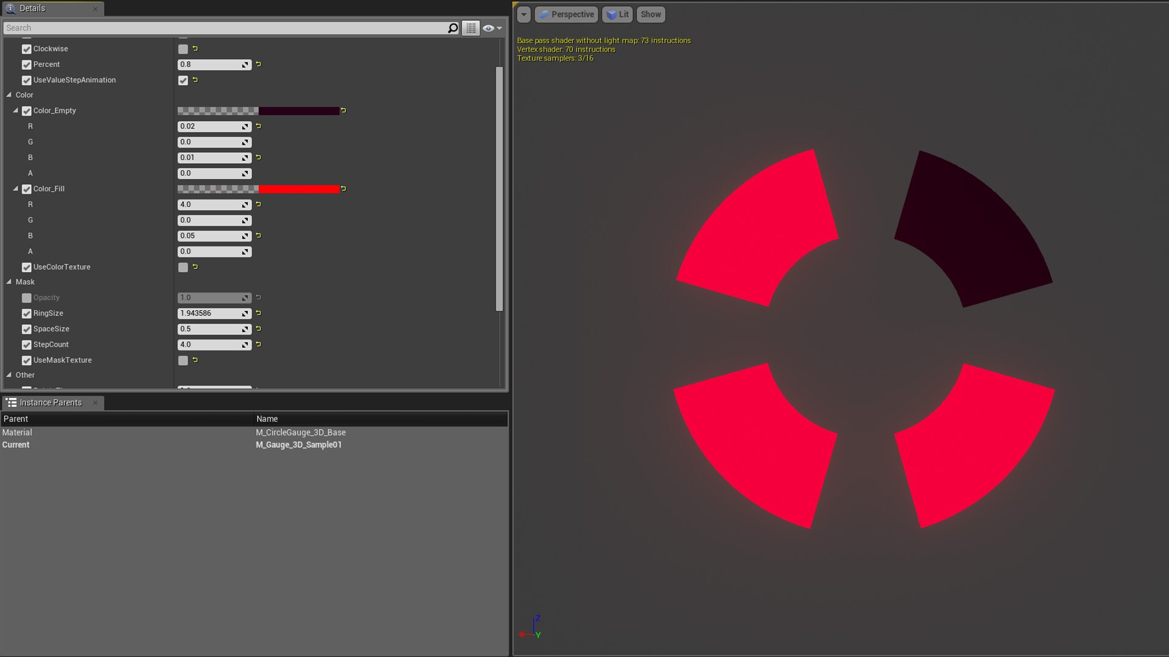This screenshot has width=1169, height=657.
Task: Open the eye view options dropdown
Action: [492, 28]
